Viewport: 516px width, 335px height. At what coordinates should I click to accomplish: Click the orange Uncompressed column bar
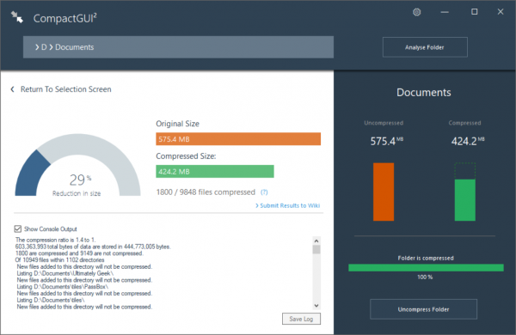tap(384, 192)
